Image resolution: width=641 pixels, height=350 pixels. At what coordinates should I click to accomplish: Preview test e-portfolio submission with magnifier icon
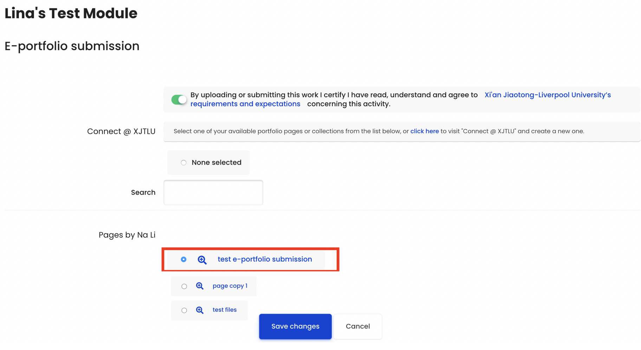click(x=202, y=260)
